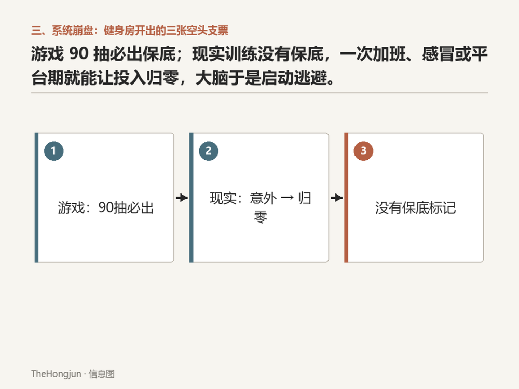Click the bold headline starting 游戏 90 抽必出保底
Viewport: 519px width, 389px height.
pyautogui.click(x=259, y=66)
